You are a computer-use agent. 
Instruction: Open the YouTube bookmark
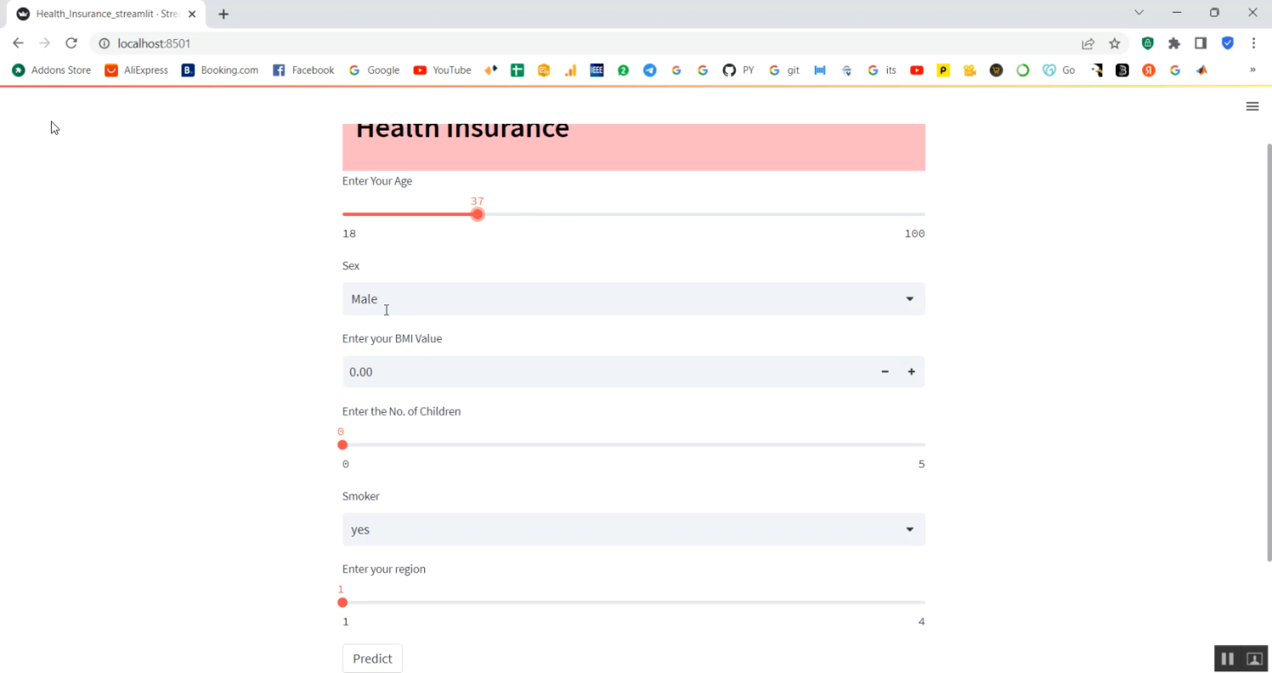point(442,70)
